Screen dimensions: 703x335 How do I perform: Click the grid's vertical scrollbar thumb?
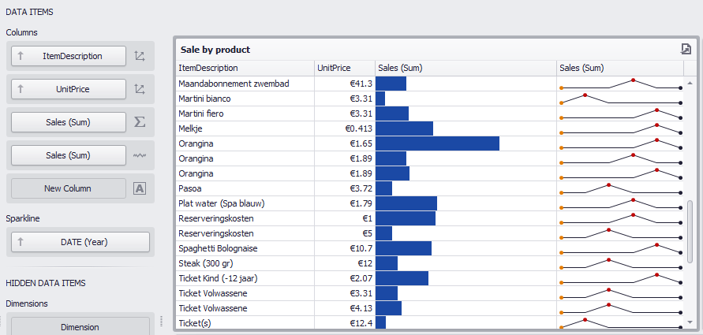click(x=690, y=230)
